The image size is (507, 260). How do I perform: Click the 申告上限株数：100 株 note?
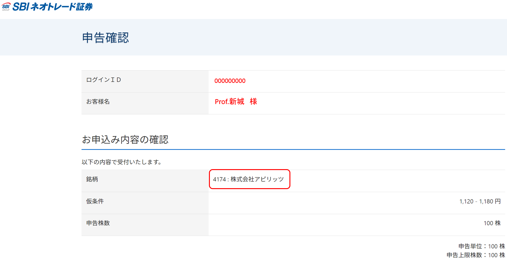pyautogui.click(x=476, y=255)
